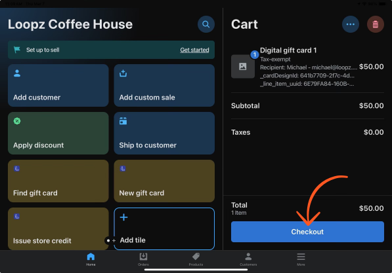Open the Customers tab
Image resolution: width=392 pixels, height=273 pixels.
coord(248,259)
